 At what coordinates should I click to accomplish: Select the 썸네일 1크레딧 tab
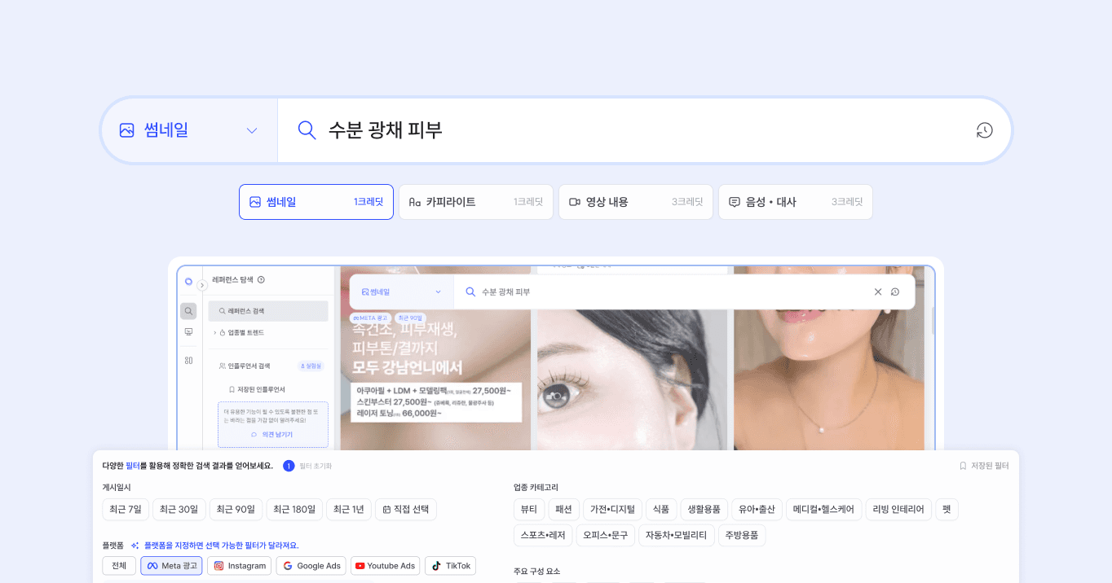[x=316, y=202]
